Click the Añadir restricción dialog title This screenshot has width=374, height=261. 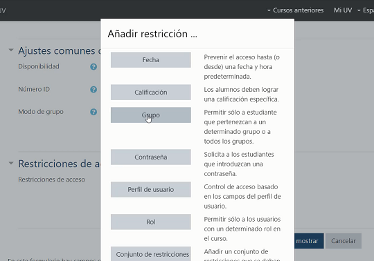tap(152, 34)
